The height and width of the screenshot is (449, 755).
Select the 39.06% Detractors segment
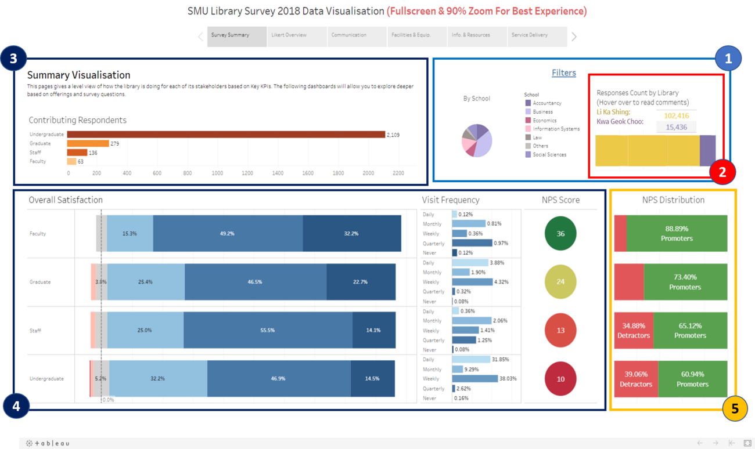tap(637, 379)
